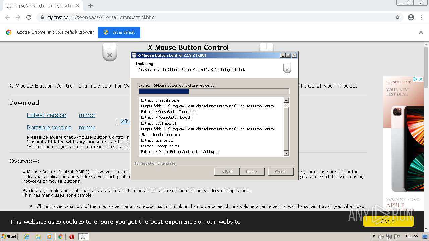The width and height of the screenshot is (429, 241).
Task: Select the log line 'Extract: XMouseButtonHook.dll'
Action: click(166, 117)
